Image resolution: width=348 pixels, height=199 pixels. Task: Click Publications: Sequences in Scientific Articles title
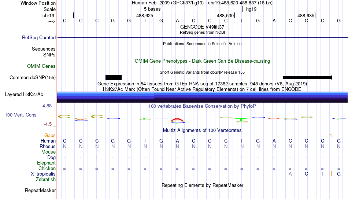202,44
